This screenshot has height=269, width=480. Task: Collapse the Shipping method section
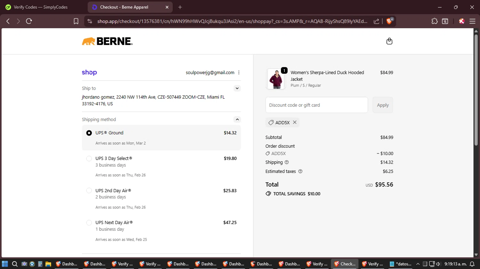pos(237,119)
